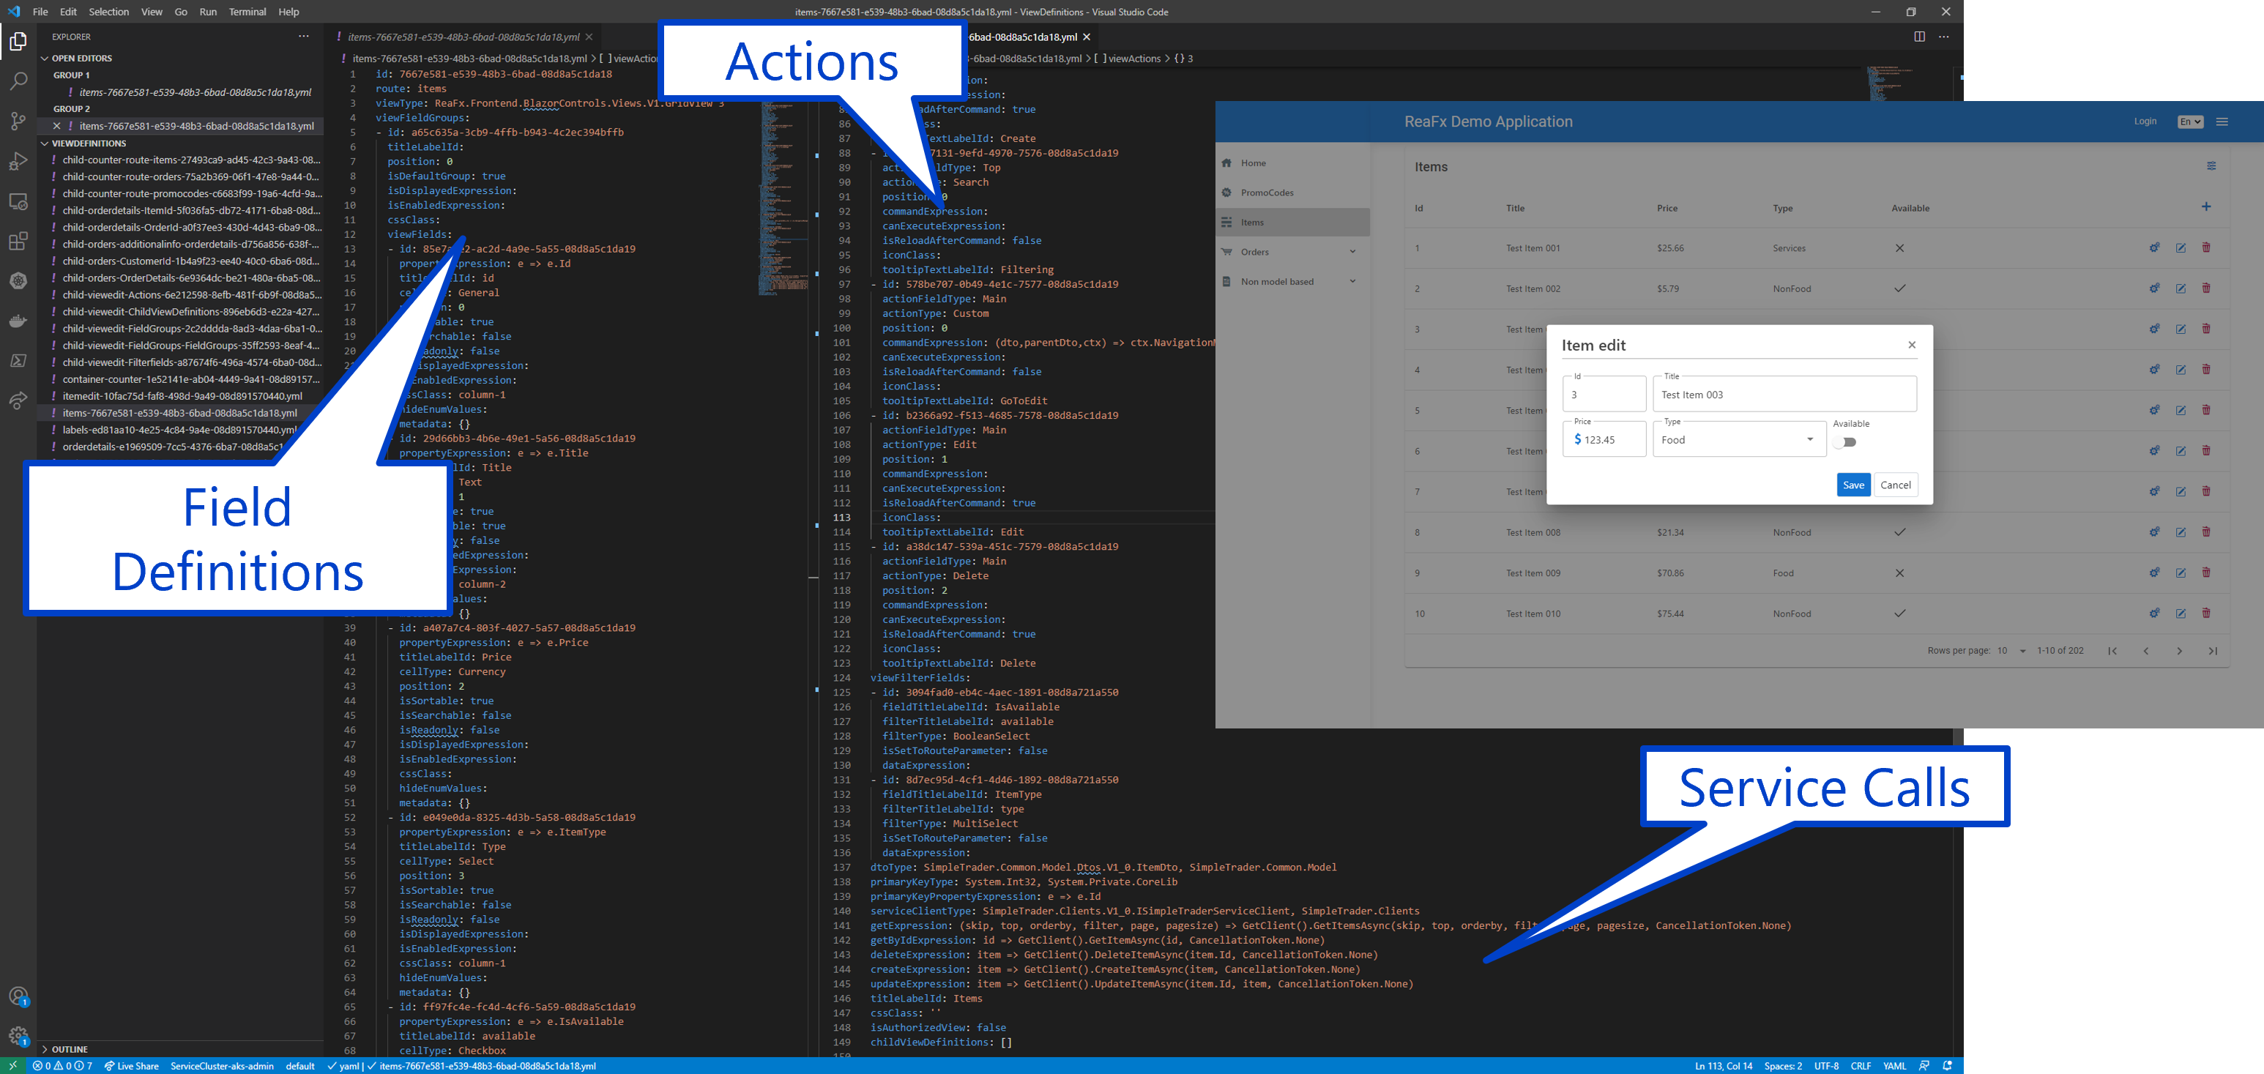This screenshot has width=2264, height=1074.
Task: Open the Docker view in activity bar
Action: pyautogui.click(x=18, y=321)
